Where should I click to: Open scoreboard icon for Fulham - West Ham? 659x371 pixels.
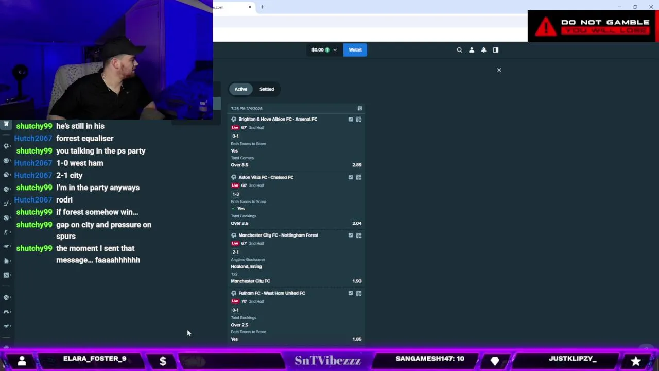[359, 293]
